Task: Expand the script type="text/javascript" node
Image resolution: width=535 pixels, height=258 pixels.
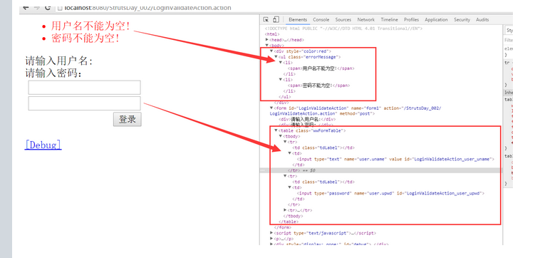Action: click(x=271, y=233)
